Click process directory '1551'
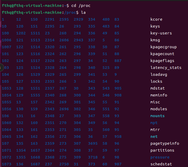The height and width of the screenshot is (167, 188). 35,88
